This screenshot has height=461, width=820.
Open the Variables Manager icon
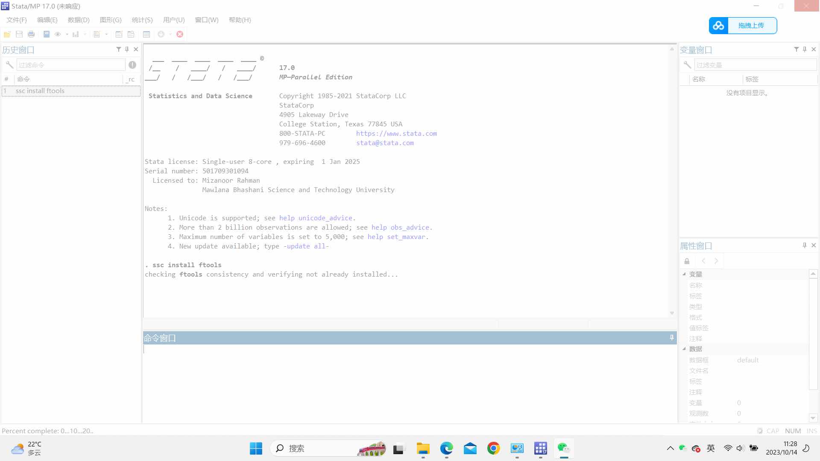point(146,34)
